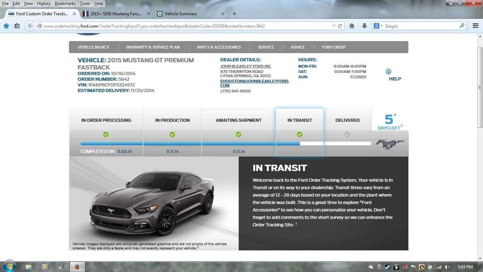Click the HELP text link
This screenshot has width=483, height=272.
click(x=395, y=79)
